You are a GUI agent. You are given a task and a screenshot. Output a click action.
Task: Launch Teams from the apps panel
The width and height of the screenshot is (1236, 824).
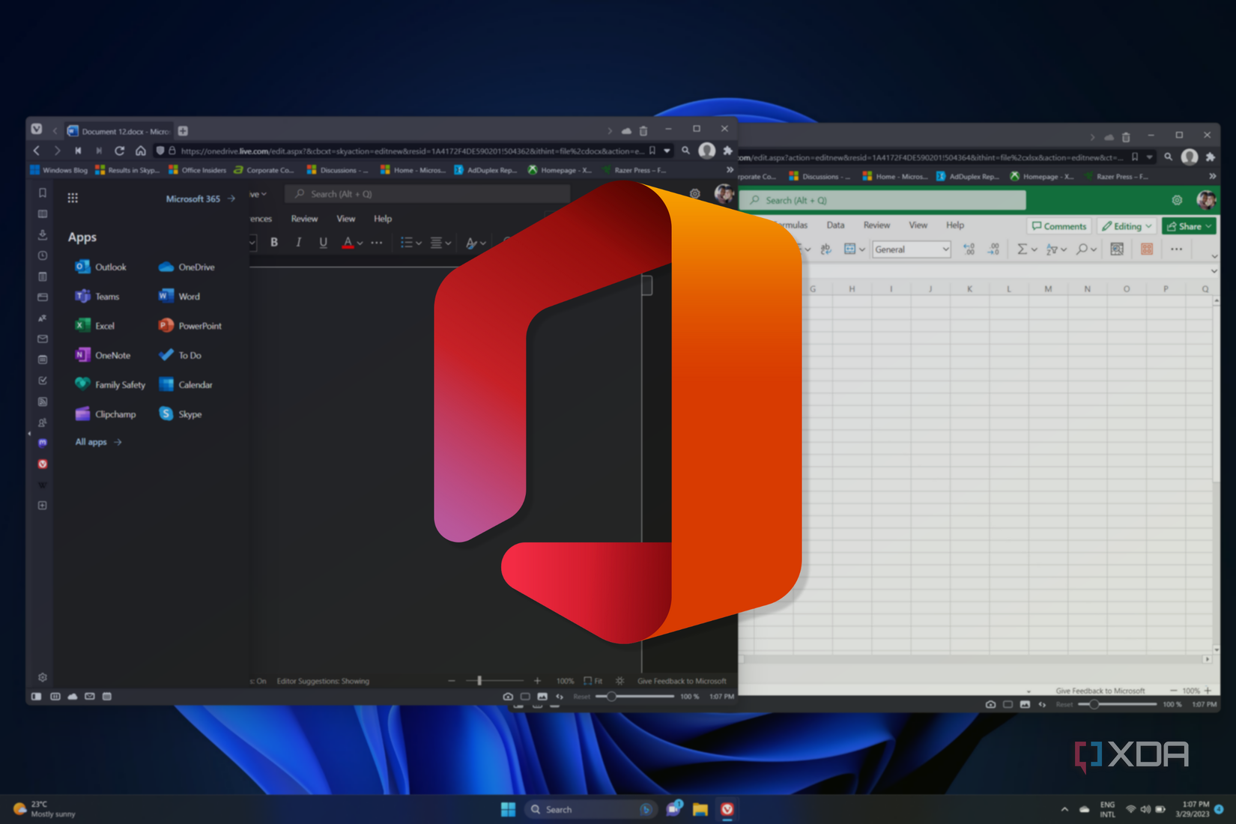point(105,296)
